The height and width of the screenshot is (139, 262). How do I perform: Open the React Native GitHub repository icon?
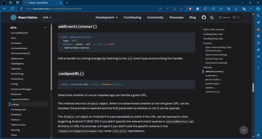[x=204, y=17]
